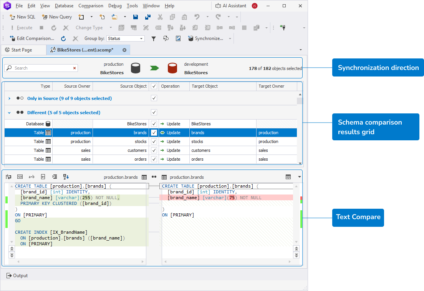Clear the search box

[74, 68]
